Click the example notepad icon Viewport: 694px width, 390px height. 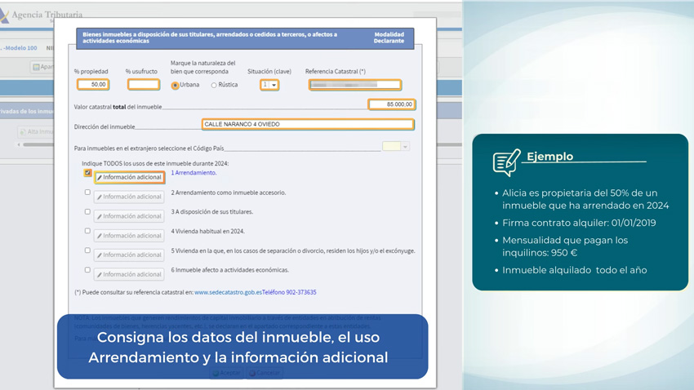pos(505,162)
